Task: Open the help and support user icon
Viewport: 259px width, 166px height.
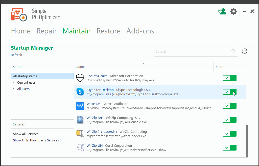Action: pyautogui.click(x=222, y=11)
